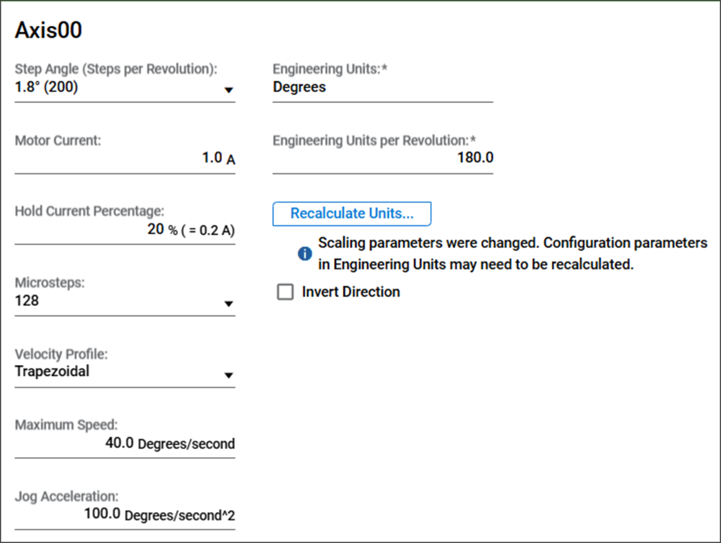
Task: Open the Step Angle dropdown arrow
Action: click(x=228, y=90)
